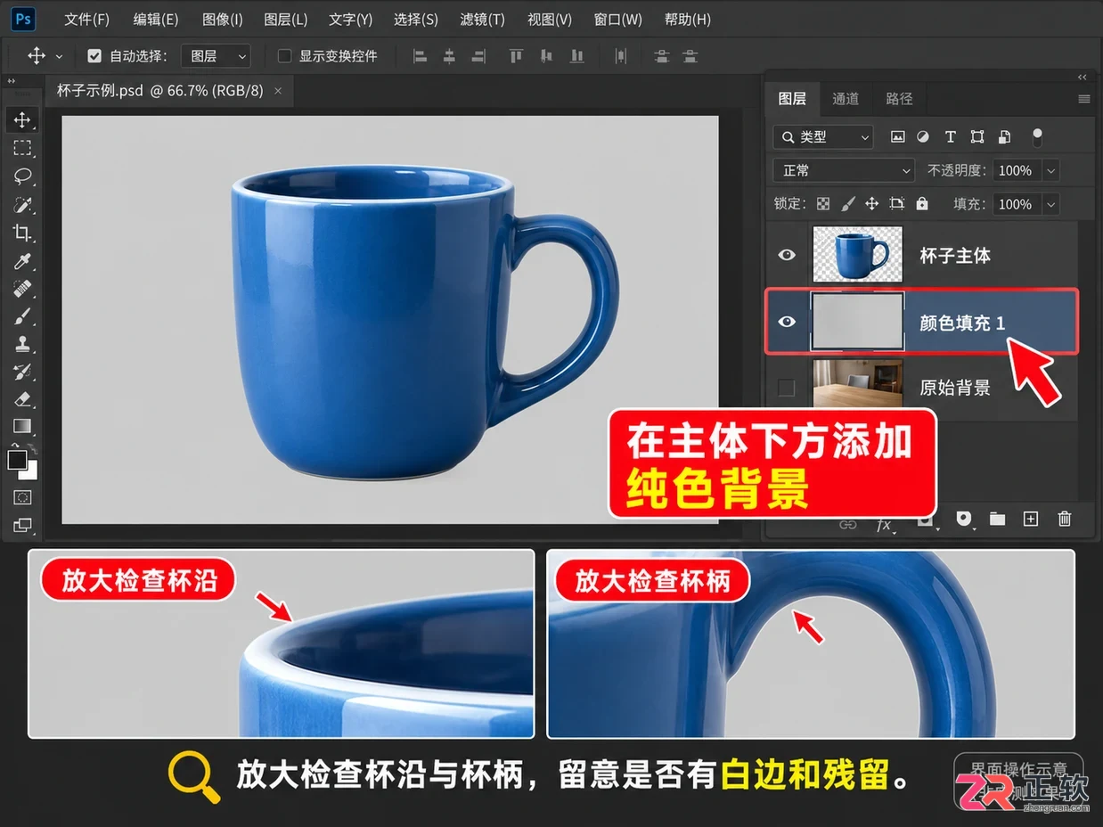Lock layer position icon

(x=872, y=204)
